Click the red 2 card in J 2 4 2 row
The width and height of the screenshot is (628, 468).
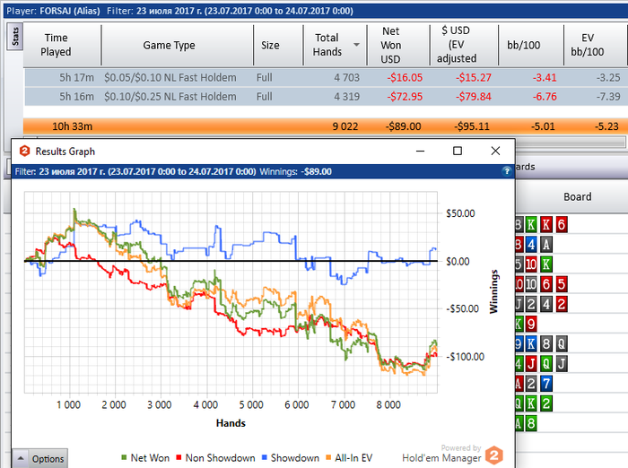[x=561, y=304]
